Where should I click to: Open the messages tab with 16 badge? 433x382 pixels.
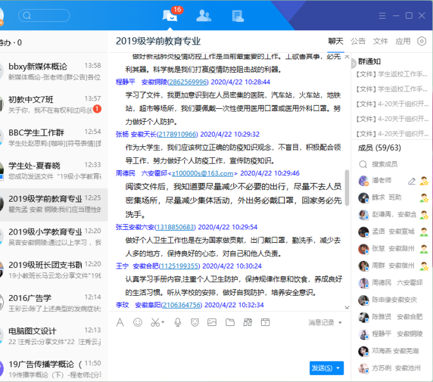(x=171, y=15)
